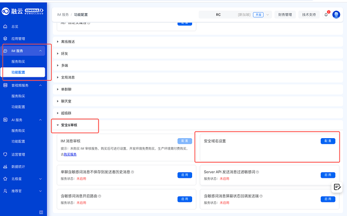The image size is (347, 216).
Task: Click the notification bell icon
Action: (x=326, y=15)
